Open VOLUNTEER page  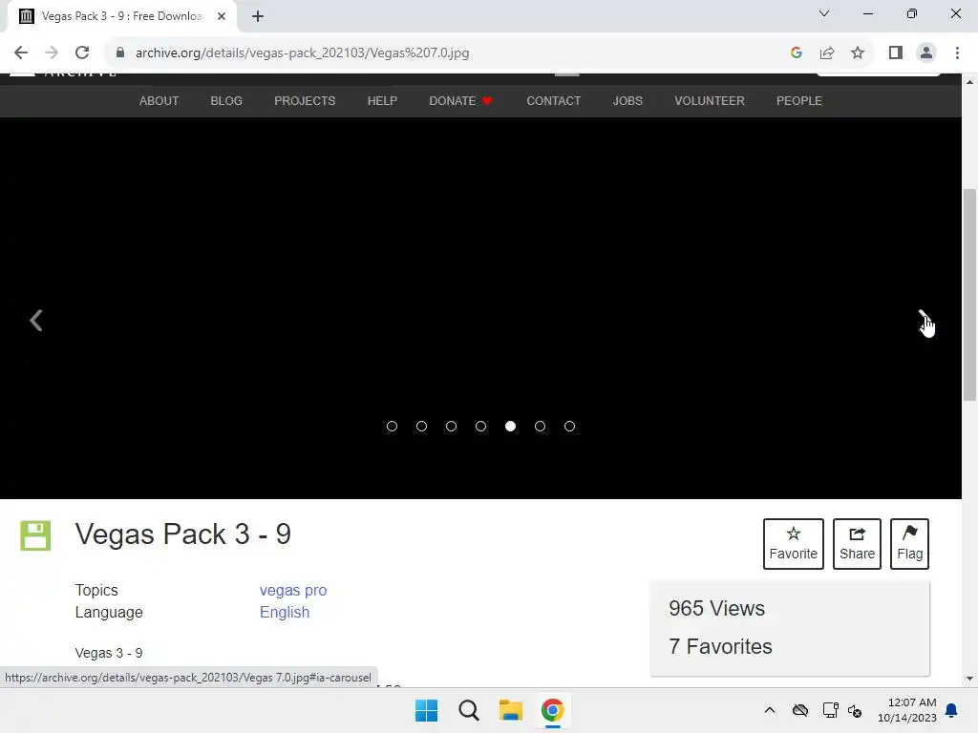tap(710, 101)
